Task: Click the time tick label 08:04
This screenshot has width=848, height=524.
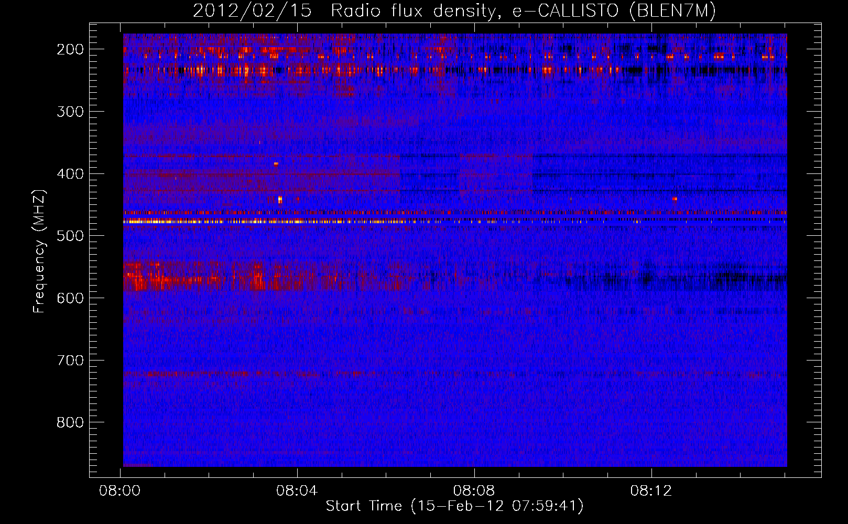Action: (297, 491)
